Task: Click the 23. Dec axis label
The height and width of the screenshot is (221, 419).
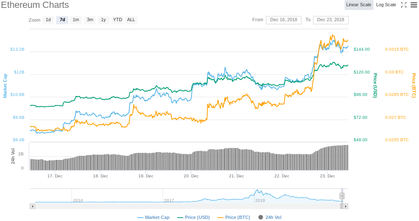Action: pos(328,176)
